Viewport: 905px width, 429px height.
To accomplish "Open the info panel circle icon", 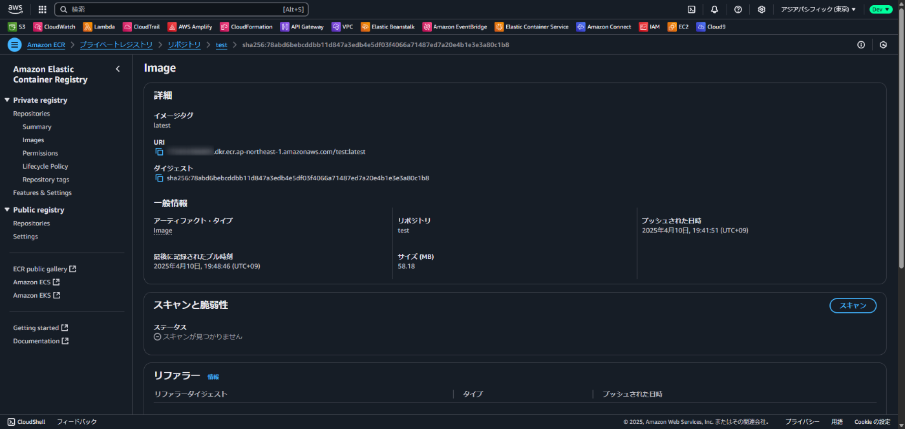I will point(861,45).
